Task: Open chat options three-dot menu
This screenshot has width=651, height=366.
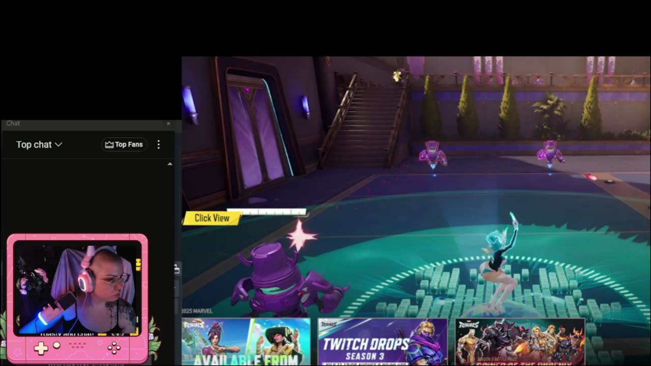Action: point(159,144)
